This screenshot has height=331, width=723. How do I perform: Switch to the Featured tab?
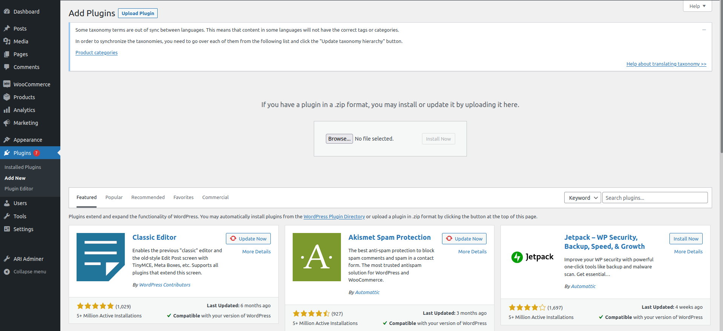(x=86, y=198)
